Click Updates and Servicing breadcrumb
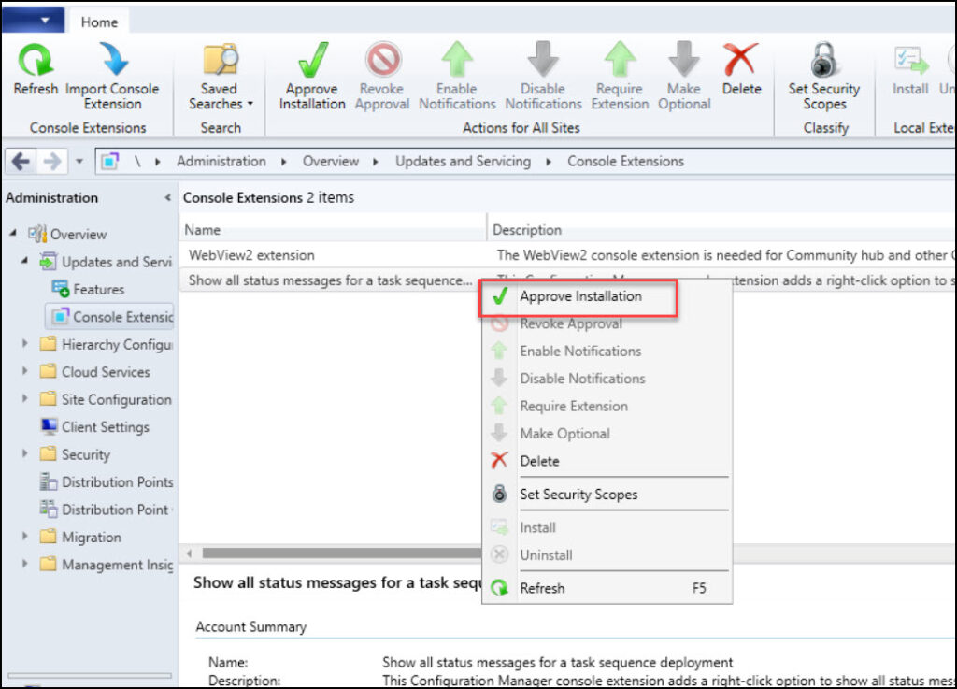 (x=463, y=161)
